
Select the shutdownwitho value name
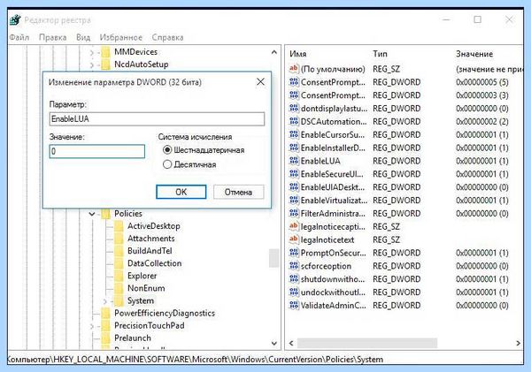pos(333,279)
